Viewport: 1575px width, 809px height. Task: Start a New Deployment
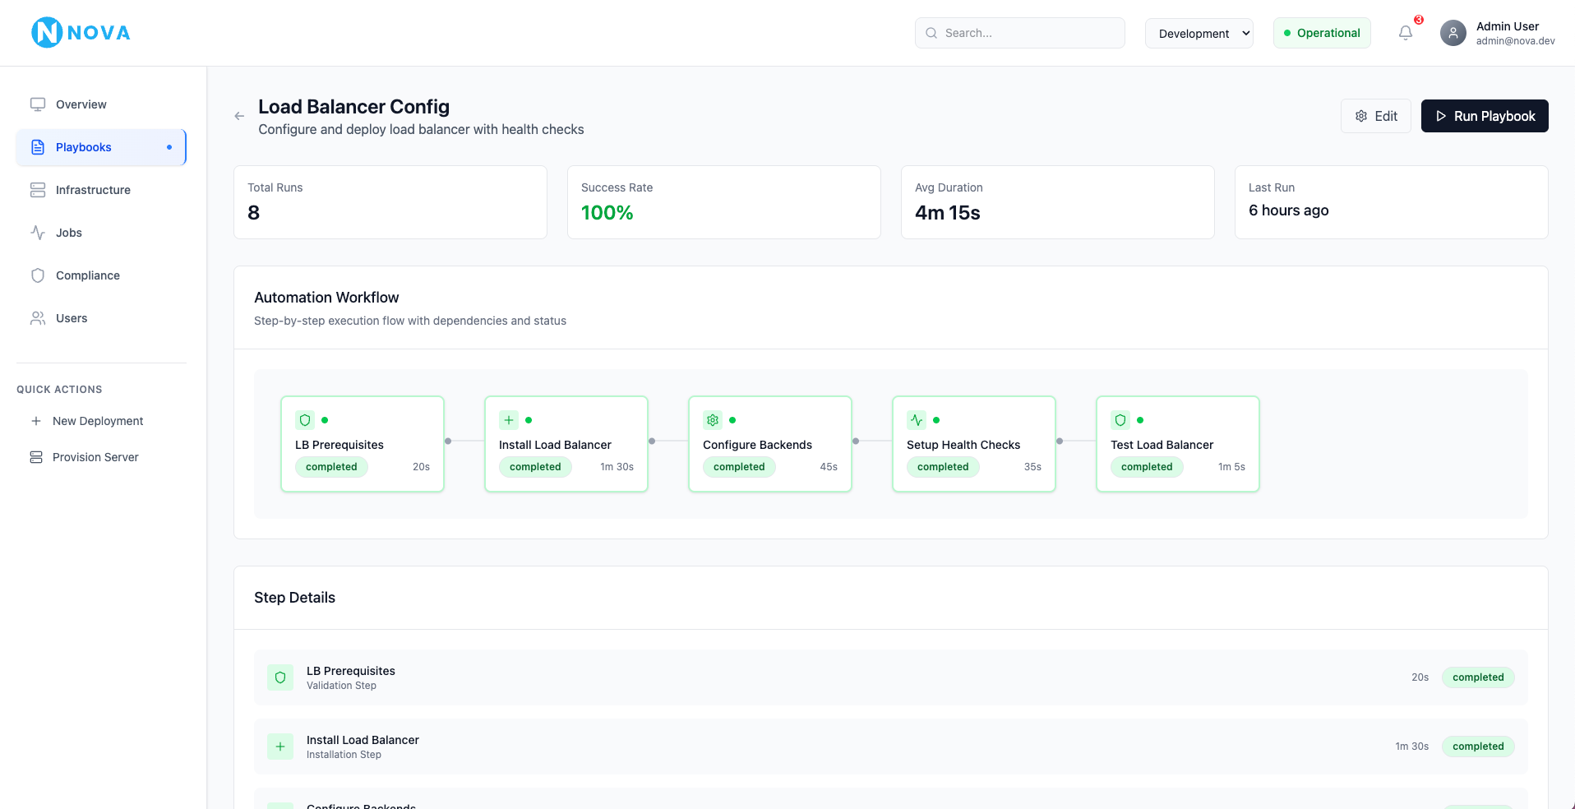[x=97, y=420]
